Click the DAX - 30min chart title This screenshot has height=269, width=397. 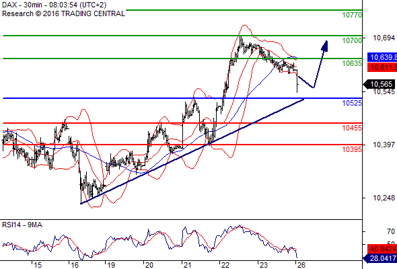point(54,5)
